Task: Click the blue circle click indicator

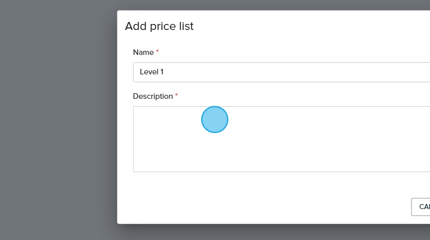Action: [x=214, y=120]
